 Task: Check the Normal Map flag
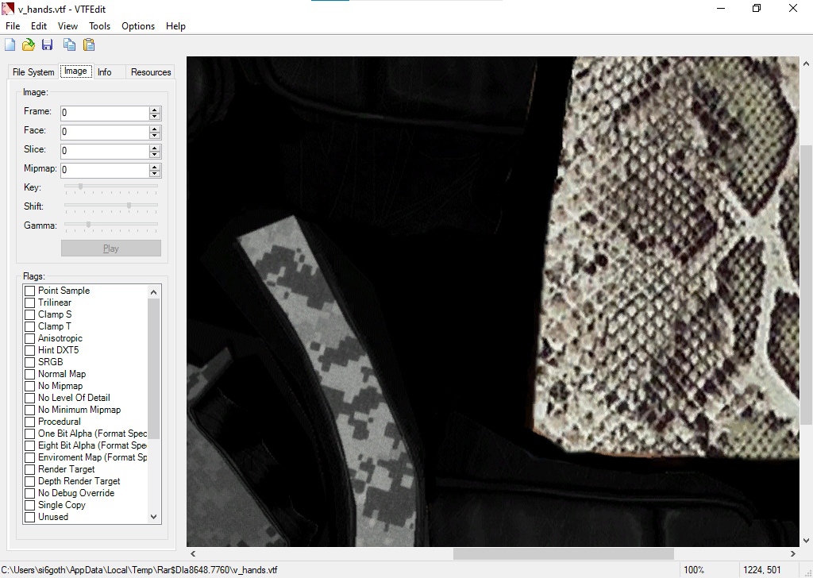pos(30,374)
